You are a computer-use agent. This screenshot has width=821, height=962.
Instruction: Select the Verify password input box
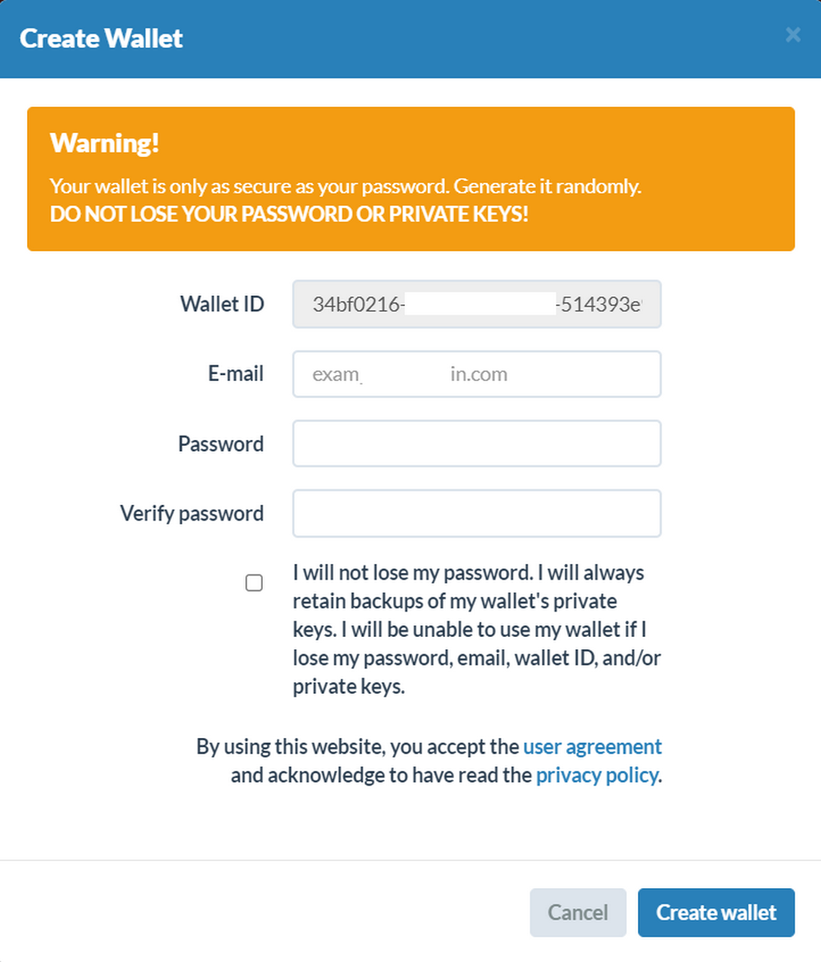point(476,514)
